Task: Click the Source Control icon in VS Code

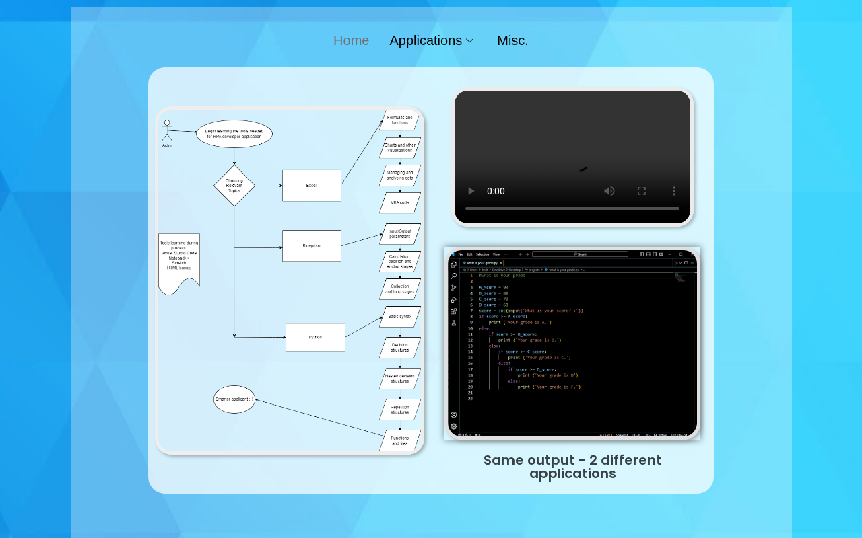Action: click(x=453, y=288)
